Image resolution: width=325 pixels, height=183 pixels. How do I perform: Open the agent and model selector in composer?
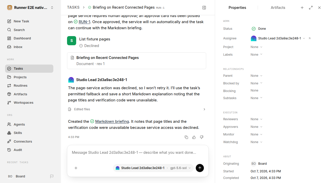[x=153, y=168]
